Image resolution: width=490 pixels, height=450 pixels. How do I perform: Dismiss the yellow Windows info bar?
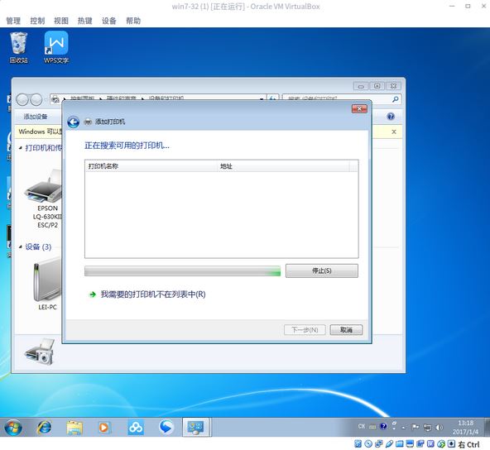(x=394, y=132)
